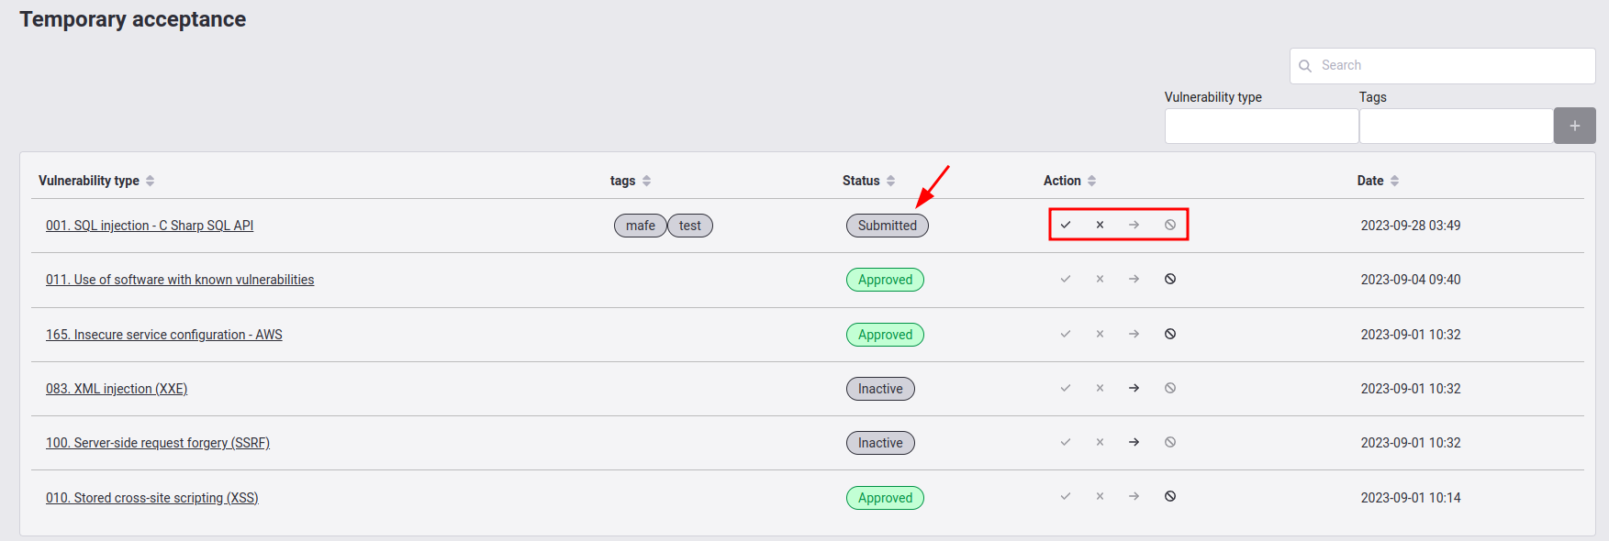
Task: Sort table by tags column
Action: (646, 181)
